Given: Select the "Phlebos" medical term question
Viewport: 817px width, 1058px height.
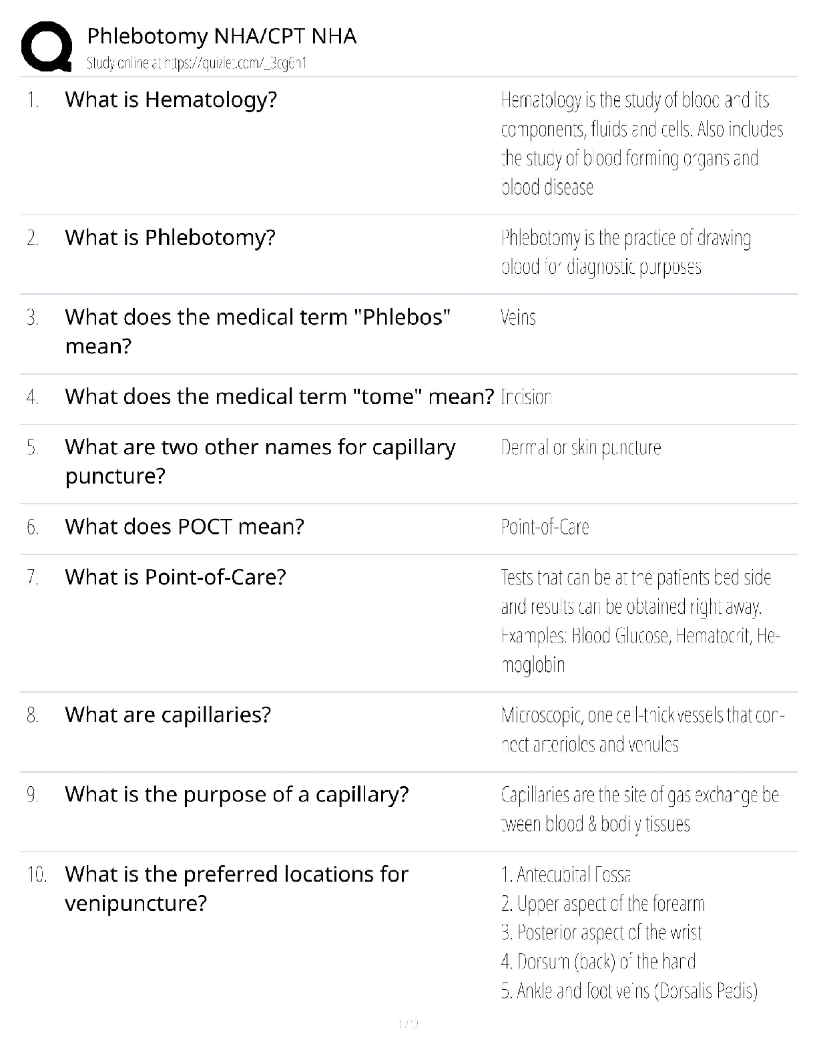Looking at the screenshot, I should (x=258, y=331).
